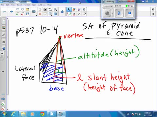This screenshot has height=117, width=157.
Task: Open toolbar settings gear icon
Action: click(153, 9)
